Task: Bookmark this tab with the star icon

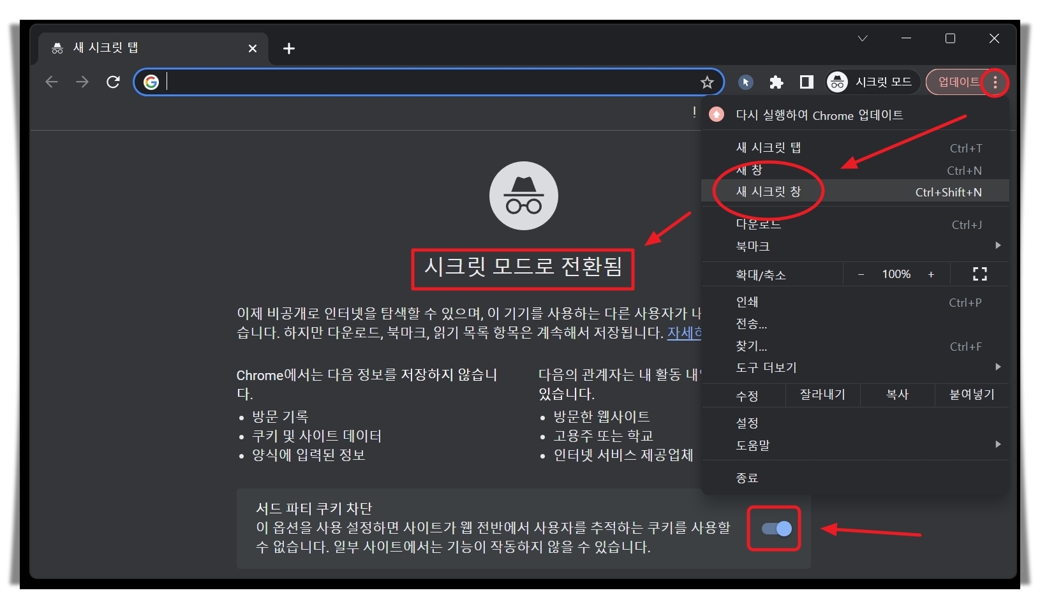Action: pyautogui.click(x=707, y=82)
